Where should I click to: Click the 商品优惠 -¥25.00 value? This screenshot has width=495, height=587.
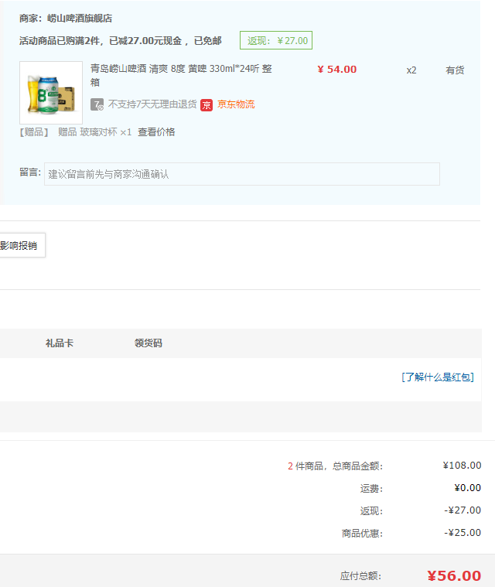[x=463, y=533]
